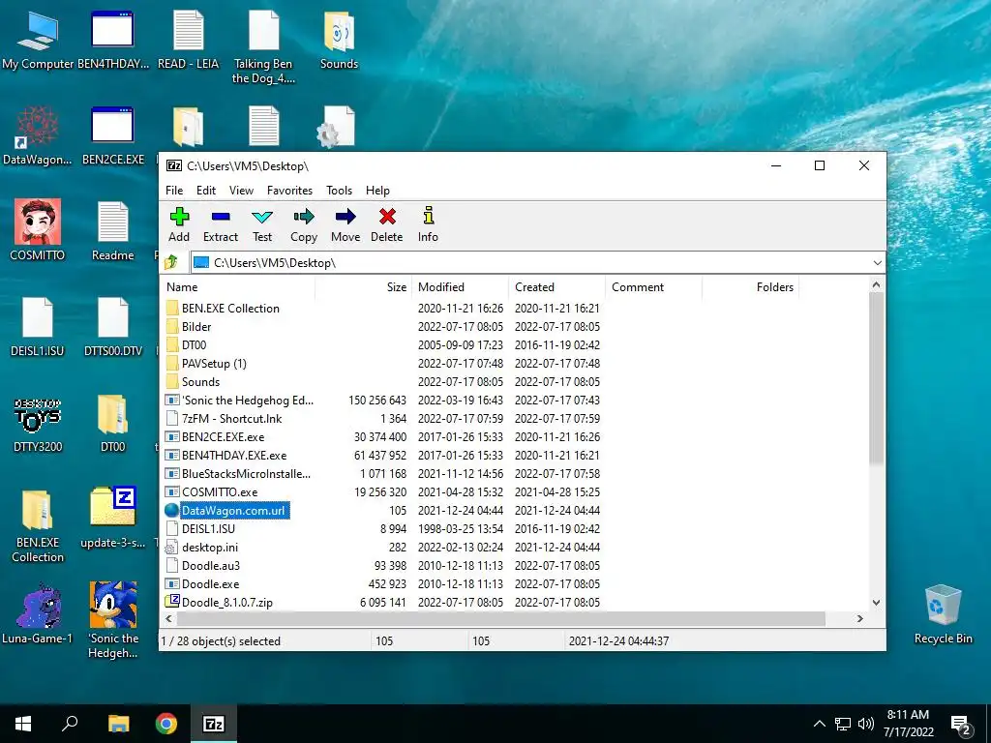
Task: Select Luna-Game-1 desktop icon
Action: (38, 614)
